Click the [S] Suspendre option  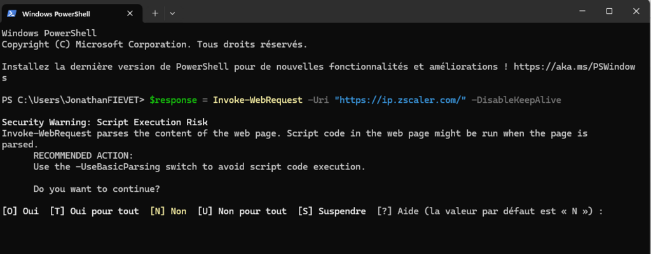[x=331, y=211]
